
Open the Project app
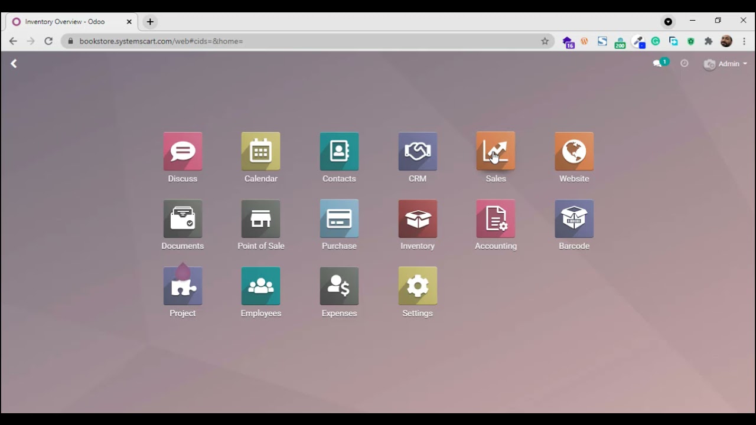[x=183, y=286]
